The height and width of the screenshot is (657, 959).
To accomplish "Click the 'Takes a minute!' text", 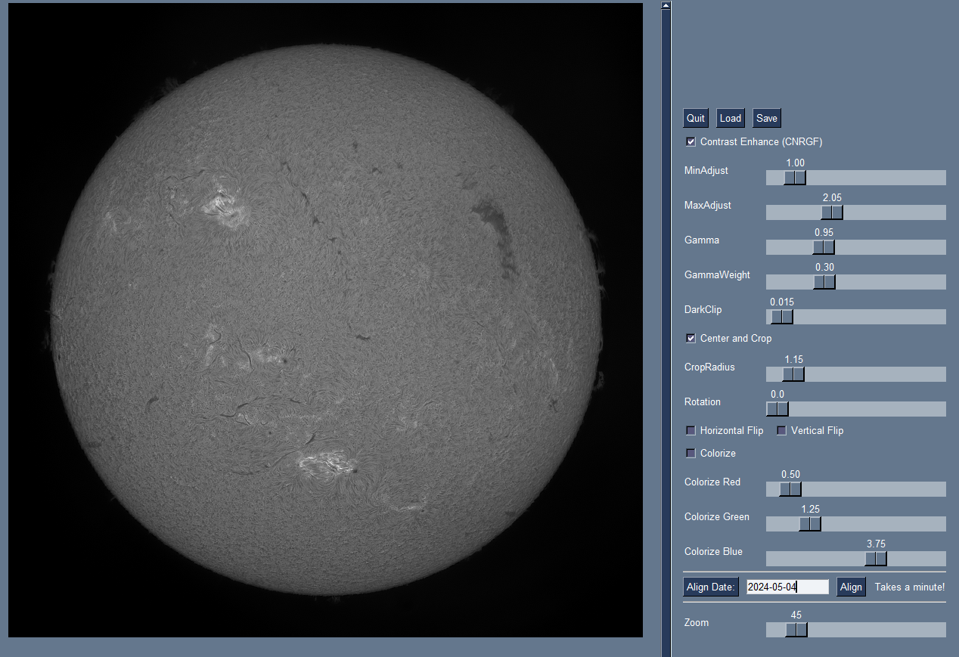I will click(910, 587).
